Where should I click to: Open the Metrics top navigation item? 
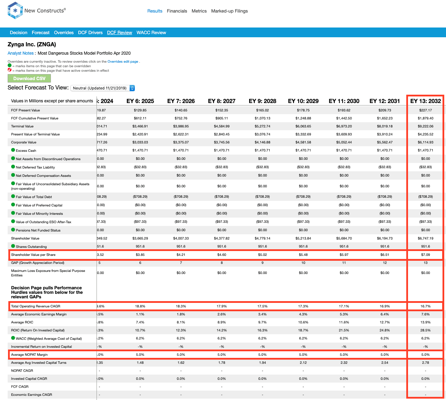[x=199, y=11]
